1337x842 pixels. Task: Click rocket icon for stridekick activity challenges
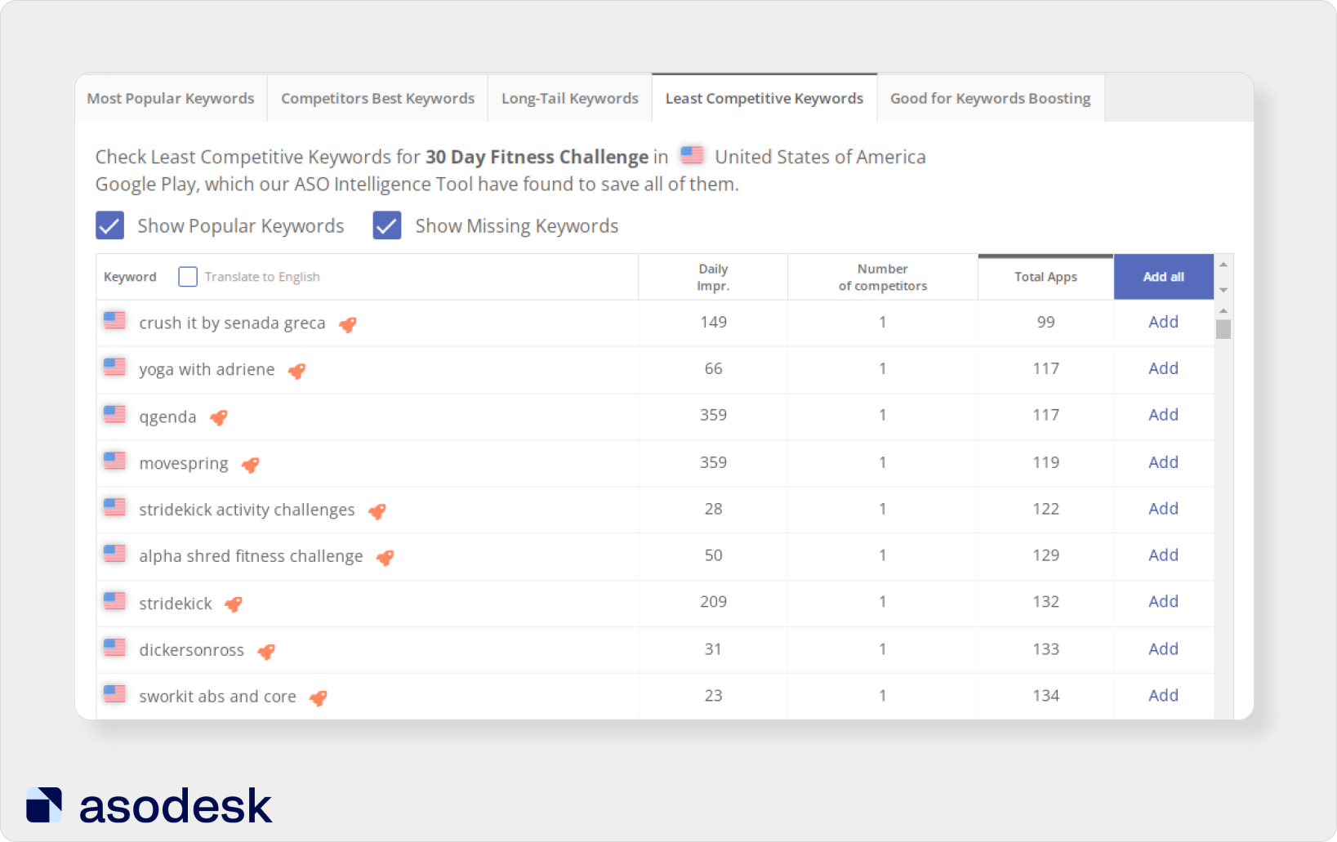tap(377, 511)
